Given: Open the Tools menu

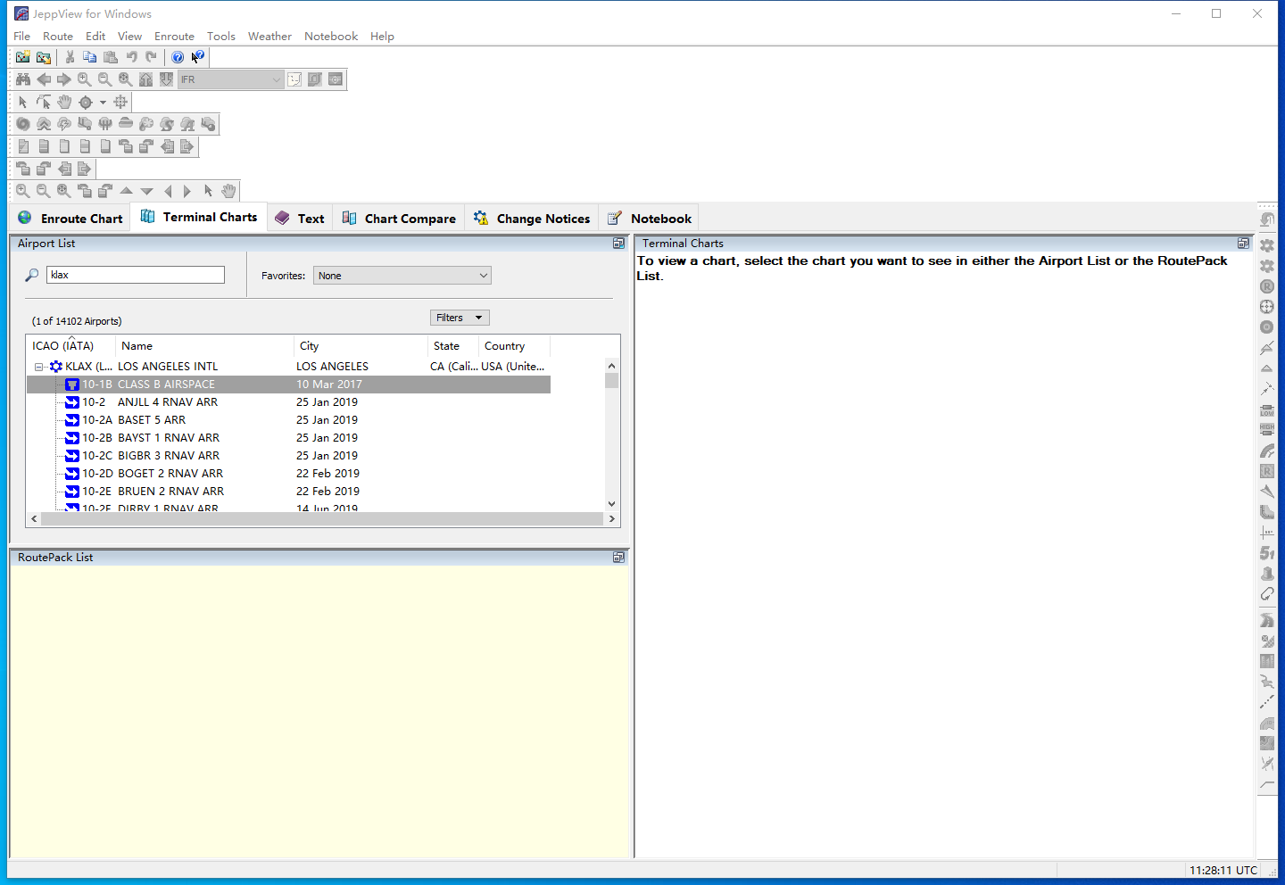Looking at the screenshot, I should coord(221,37).
